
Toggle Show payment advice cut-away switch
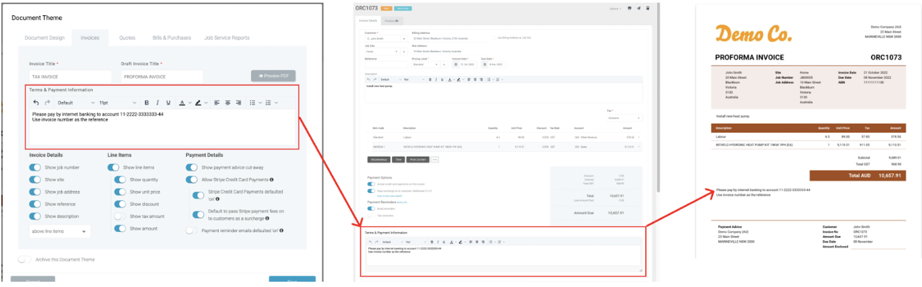[191, 167]
